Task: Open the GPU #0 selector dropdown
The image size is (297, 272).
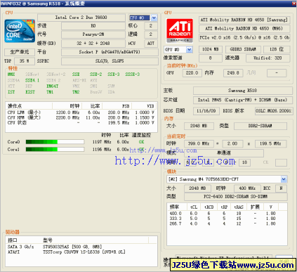Action: (190, 49)
